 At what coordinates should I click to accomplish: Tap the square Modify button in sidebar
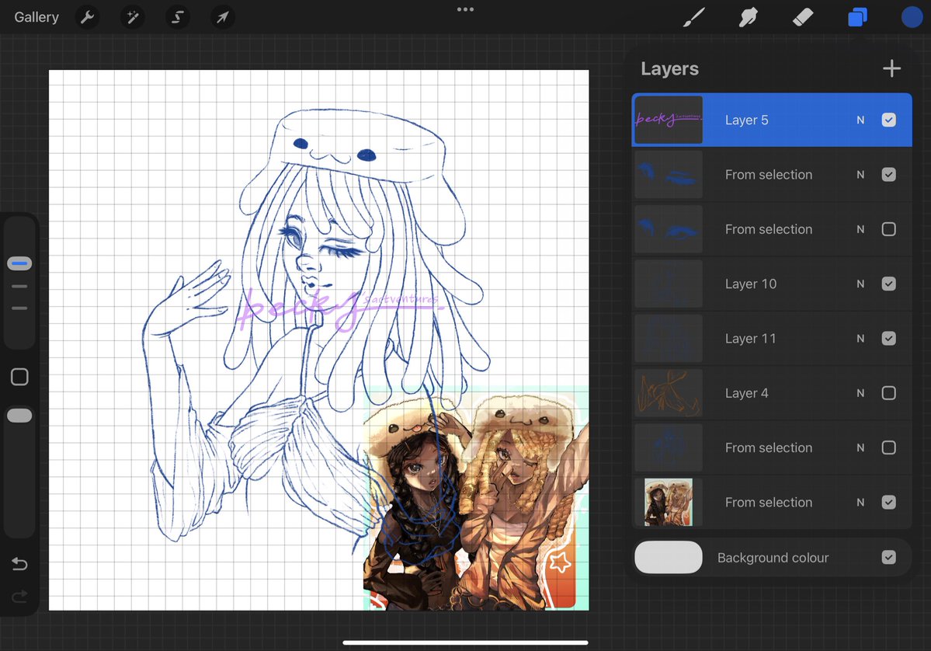[x=19, y=377]
